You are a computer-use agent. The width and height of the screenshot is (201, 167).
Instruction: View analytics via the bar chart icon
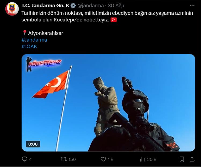(142, 159)
